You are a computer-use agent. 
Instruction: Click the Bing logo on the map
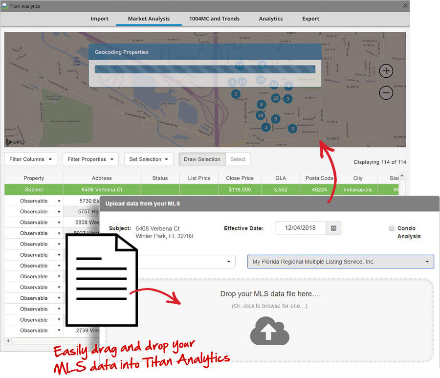point(15,141)
